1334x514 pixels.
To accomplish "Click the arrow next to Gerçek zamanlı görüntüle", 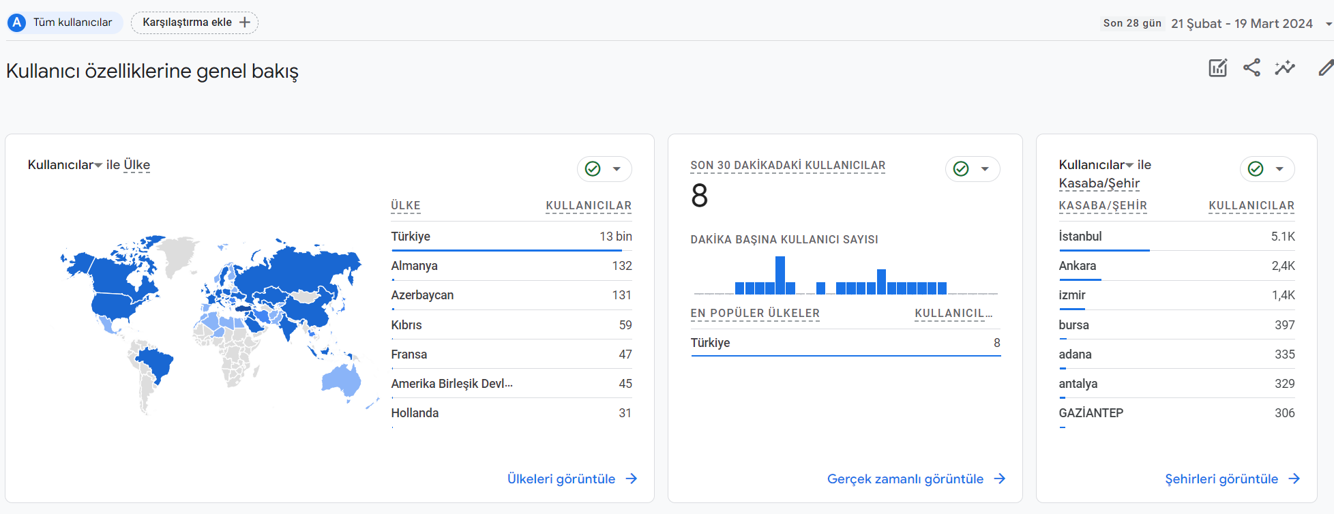I will [1000, 479].
